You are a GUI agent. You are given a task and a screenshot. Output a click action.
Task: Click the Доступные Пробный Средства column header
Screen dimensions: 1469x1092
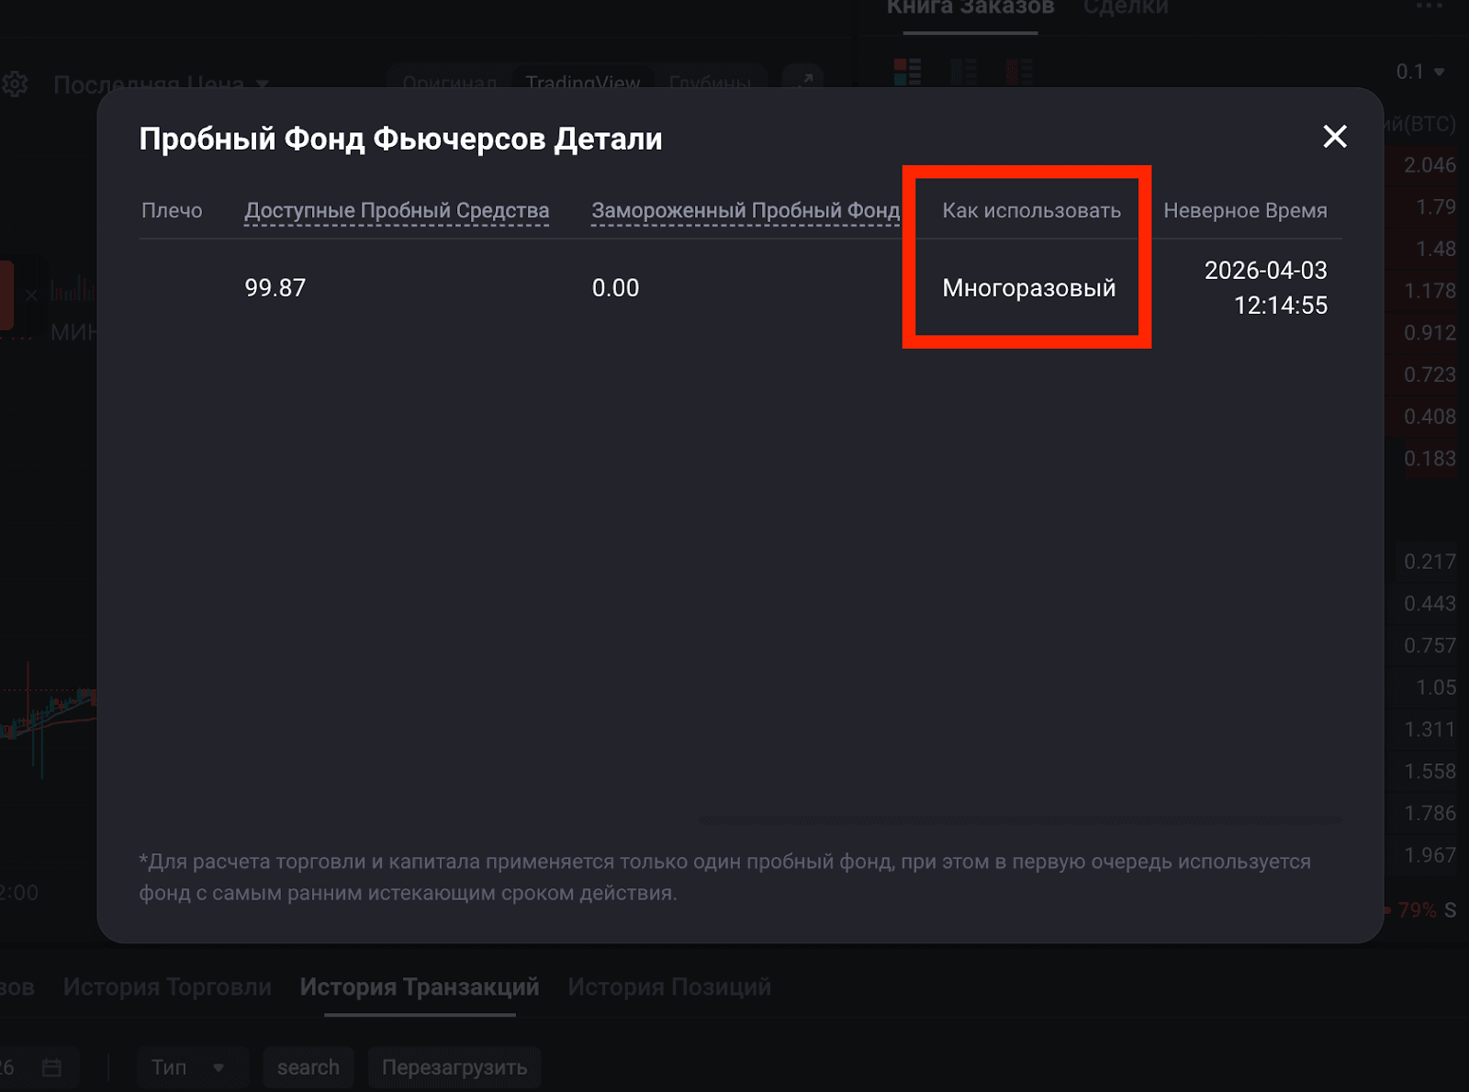[397, 210]
